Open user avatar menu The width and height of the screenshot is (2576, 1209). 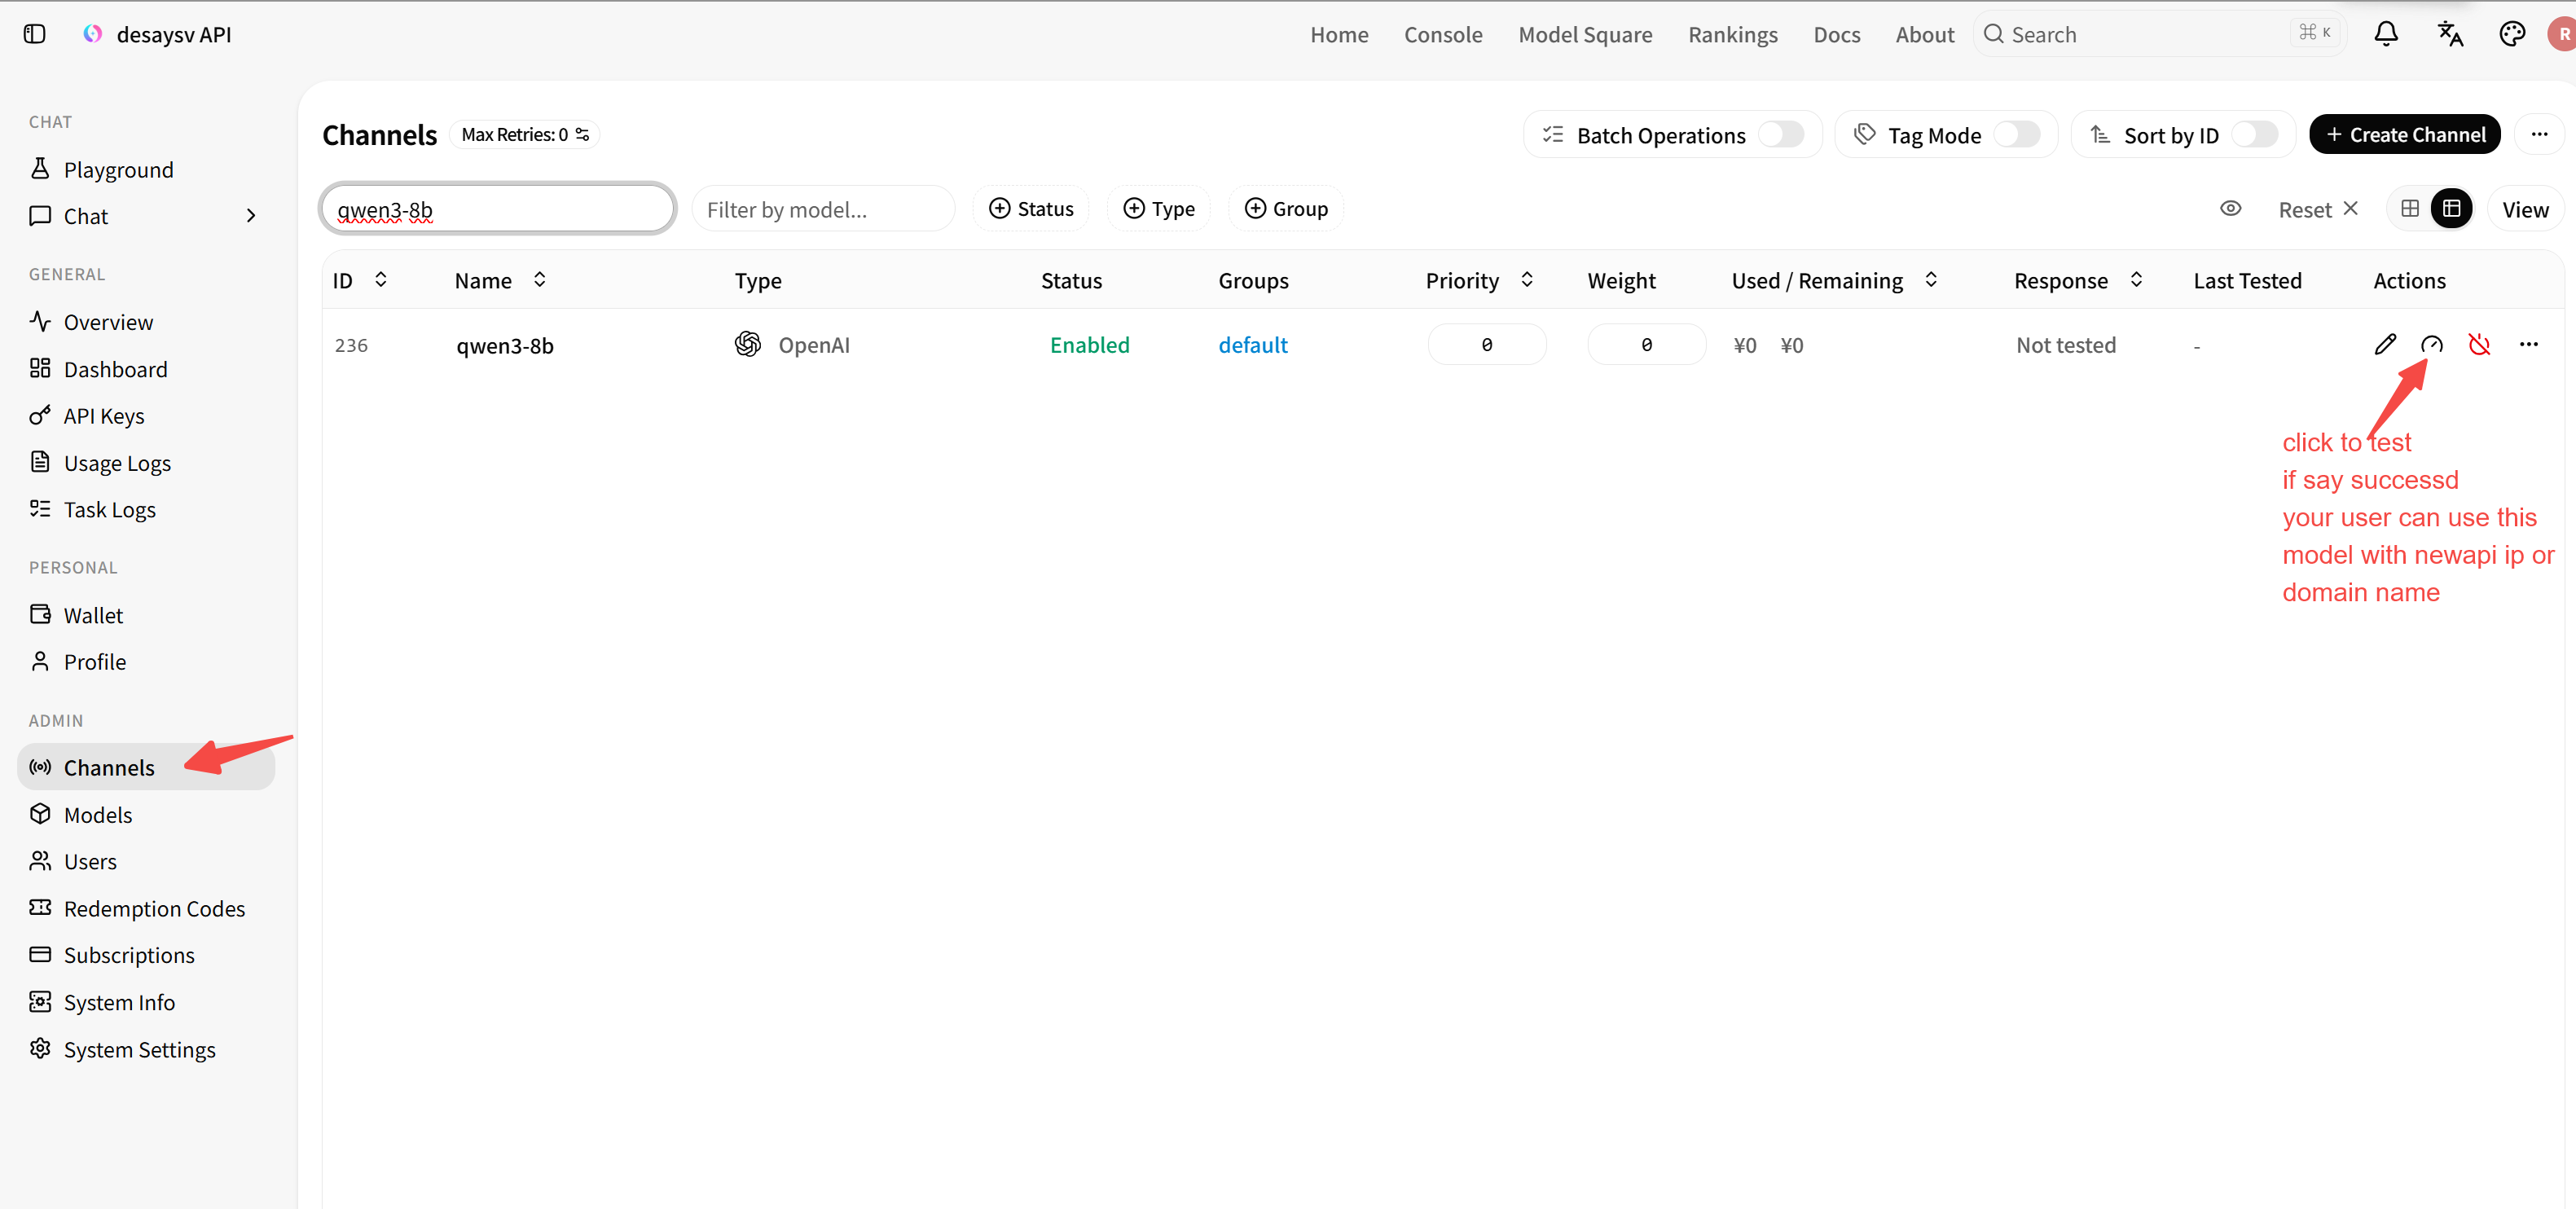click(x=2562, y=34)
